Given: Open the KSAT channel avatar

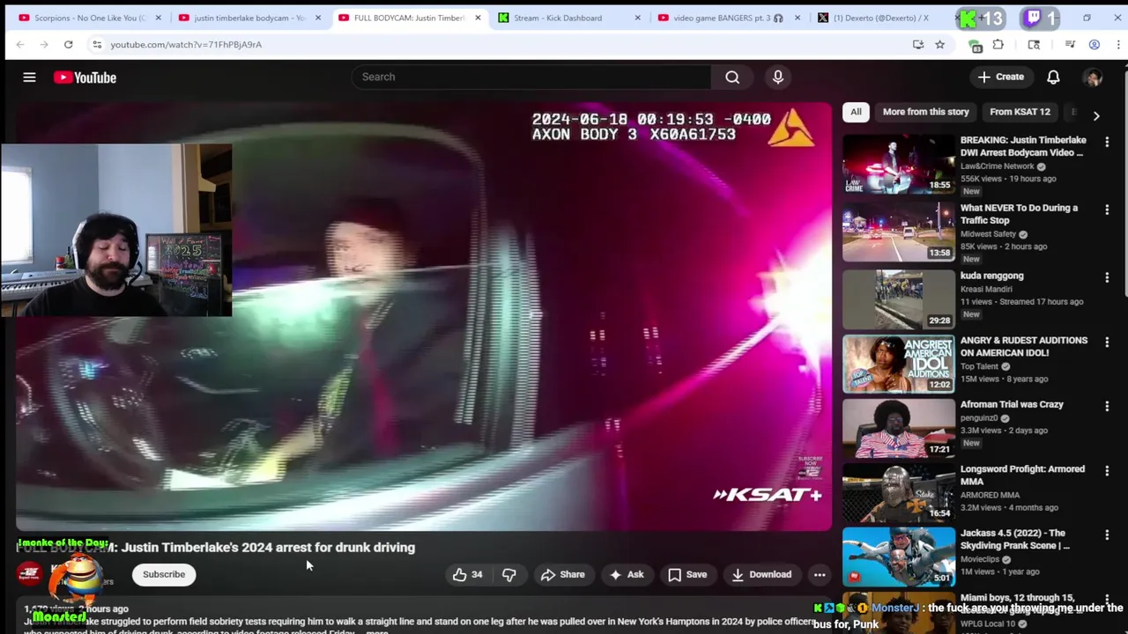Looking at the screenshot, I should 29,574.
